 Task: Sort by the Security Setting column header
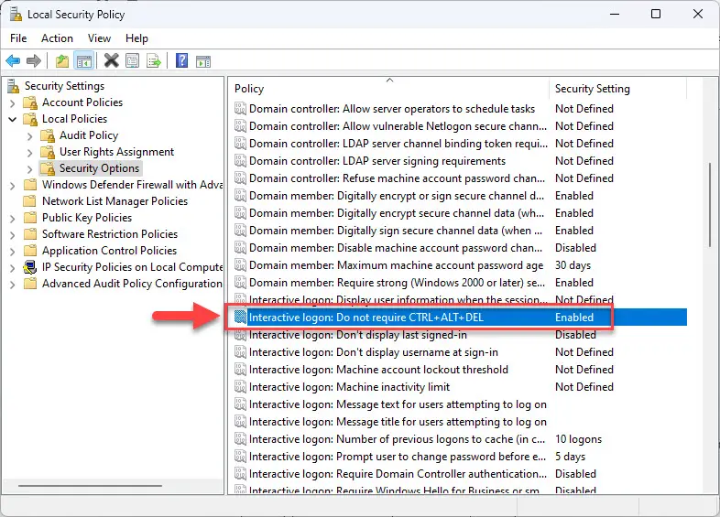point(623,89)
